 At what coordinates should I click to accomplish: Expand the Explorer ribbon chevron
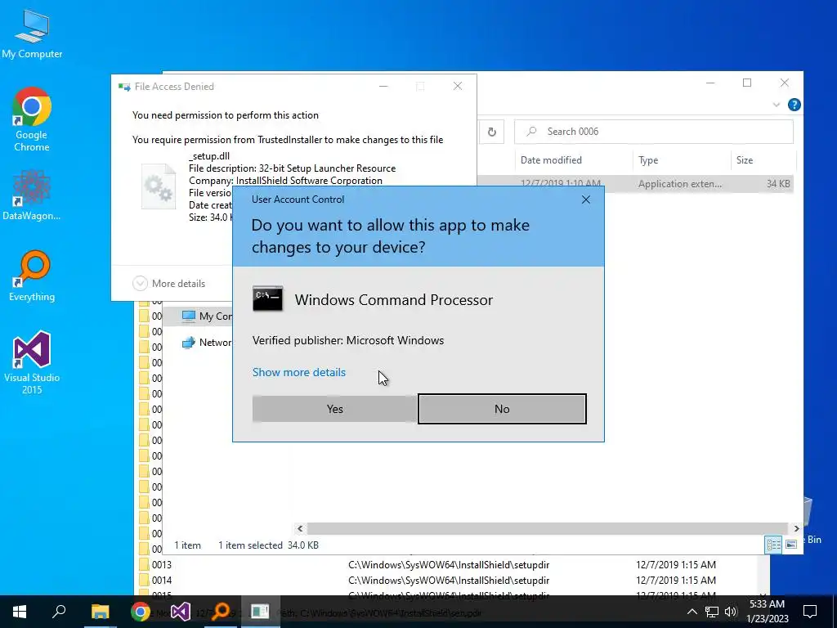click(x=777, y=105)
